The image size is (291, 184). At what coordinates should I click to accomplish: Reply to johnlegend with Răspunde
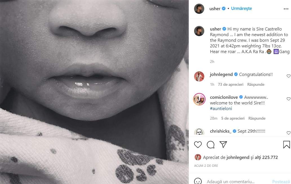pyautogui.click(x=256, y=84)
